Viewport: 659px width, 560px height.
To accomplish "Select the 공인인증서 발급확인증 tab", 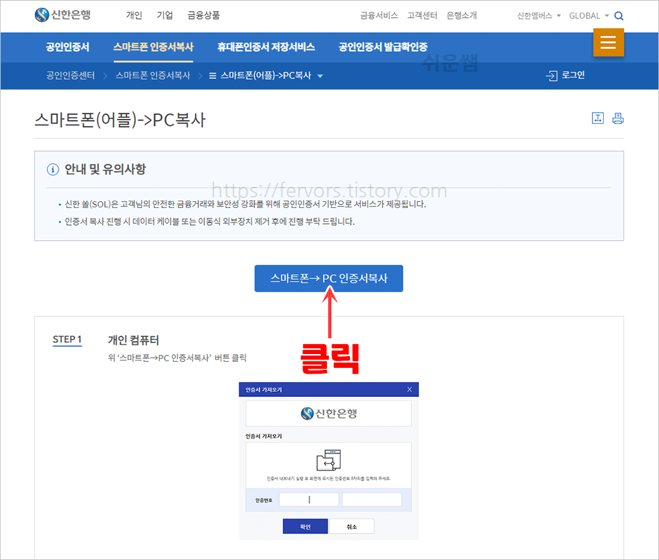I will [383, 47].
